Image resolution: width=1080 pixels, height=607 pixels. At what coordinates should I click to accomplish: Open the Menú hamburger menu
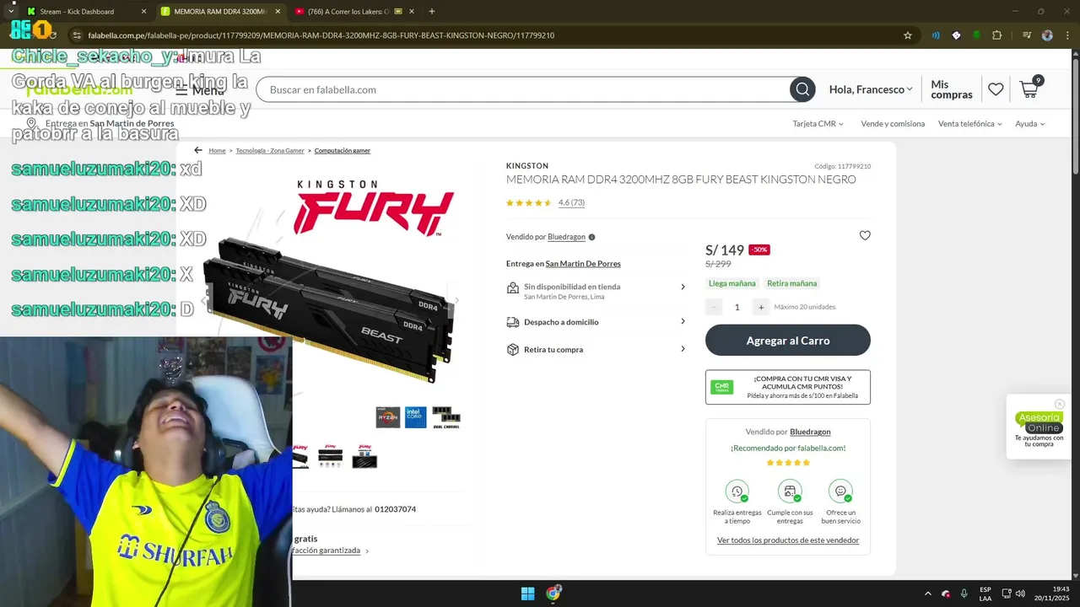[199, 90]
